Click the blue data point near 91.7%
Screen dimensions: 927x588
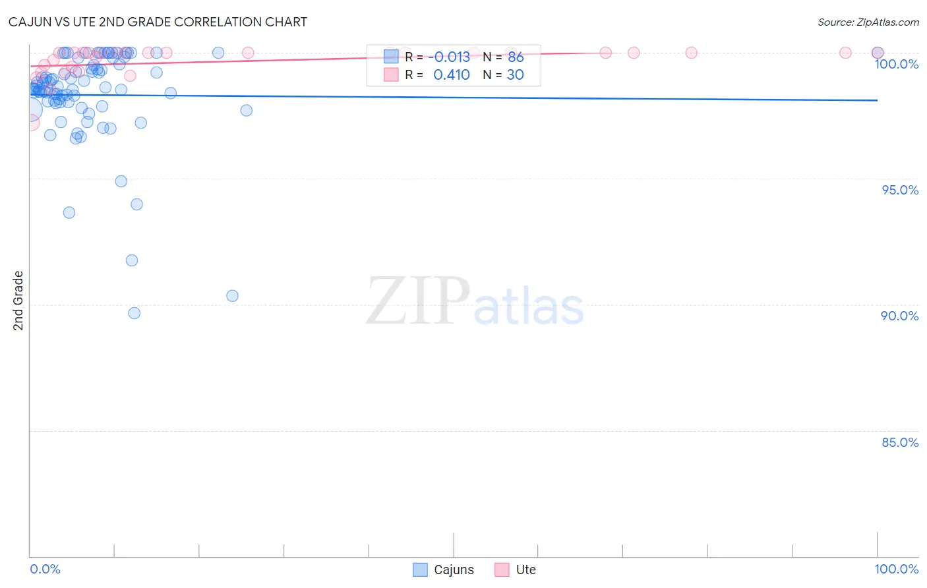coord(132,260)
